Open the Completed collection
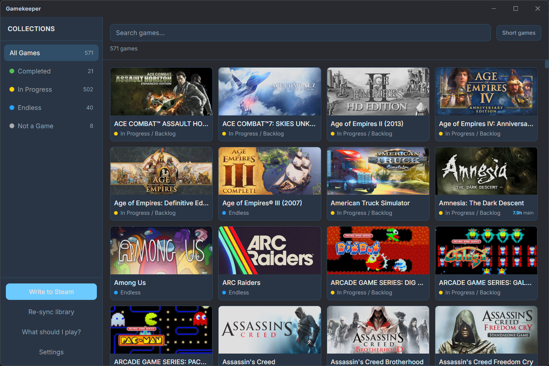This screenshot has height=366, width=549. tap(51, 71)
